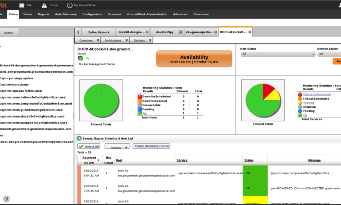Image resolution: width=341 pixels, height=205 pixels.
Task: Click the host pie chart under Hosts
Action: 101,100
